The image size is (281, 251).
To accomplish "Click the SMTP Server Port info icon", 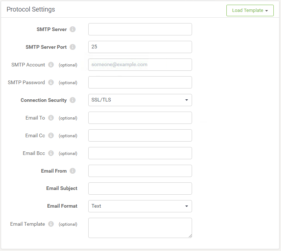I will 73,47.
